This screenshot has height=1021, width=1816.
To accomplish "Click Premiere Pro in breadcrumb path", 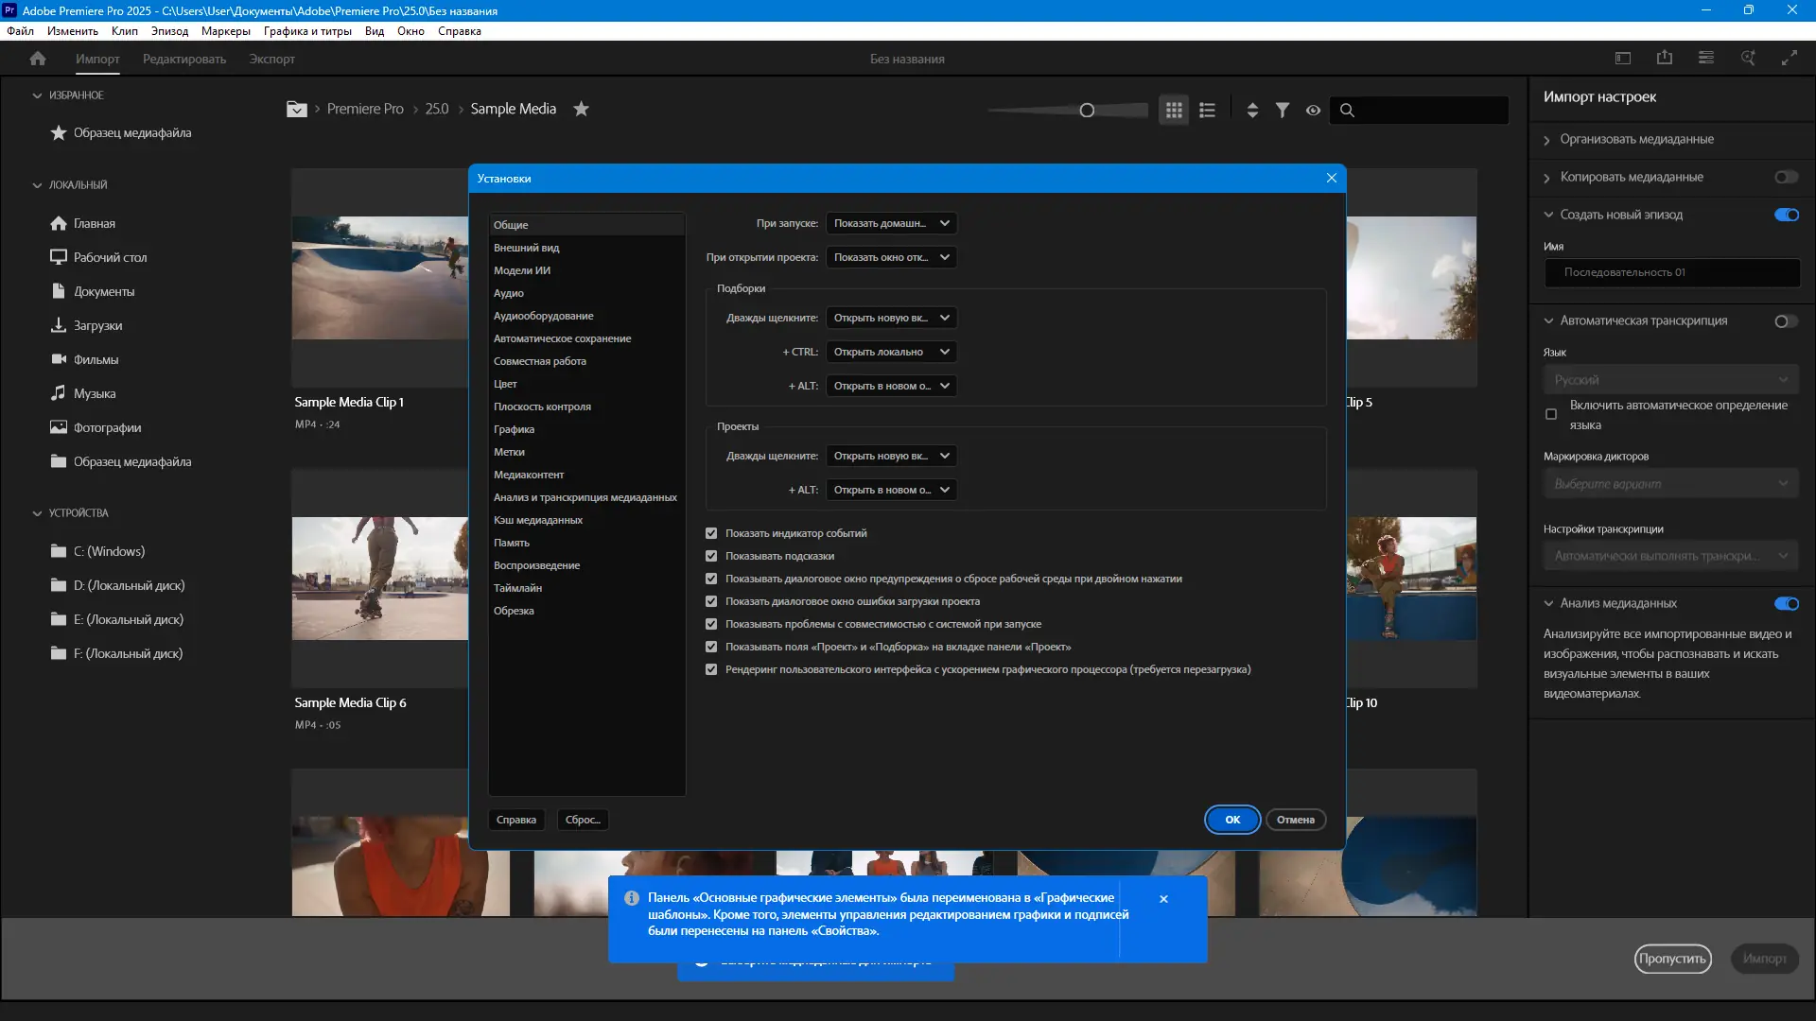I will click(x=365, y=109).
